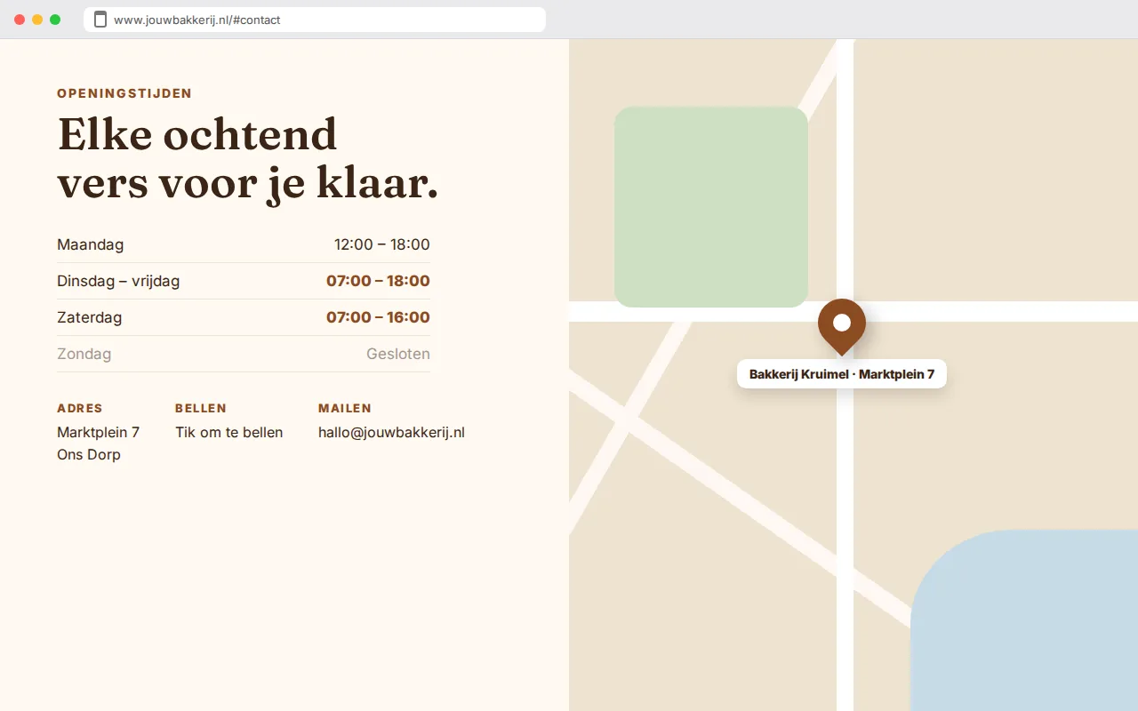
Task: Click the red close window button
Action: (20, 20)
